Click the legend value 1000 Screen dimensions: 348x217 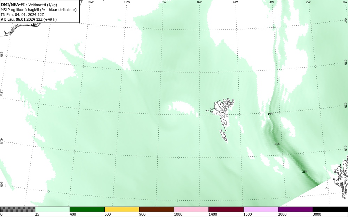(x=178, y=214)
